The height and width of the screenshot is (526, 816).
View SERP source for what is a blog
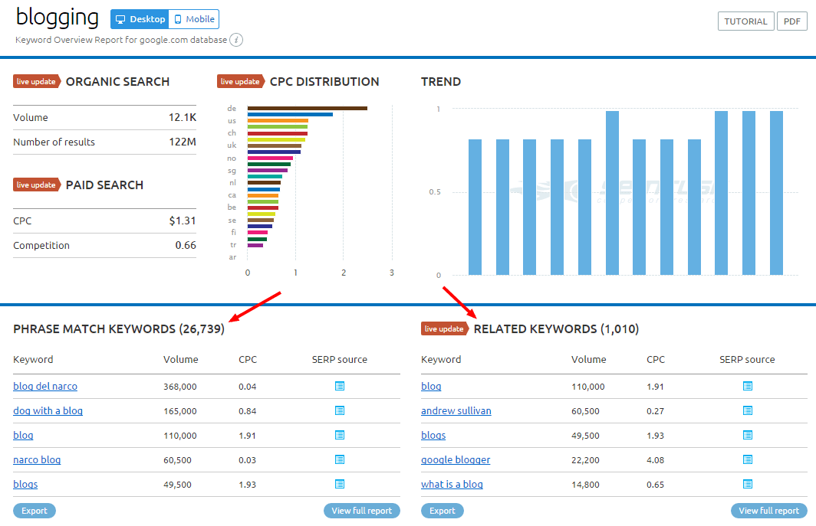(x=748, y=484)
